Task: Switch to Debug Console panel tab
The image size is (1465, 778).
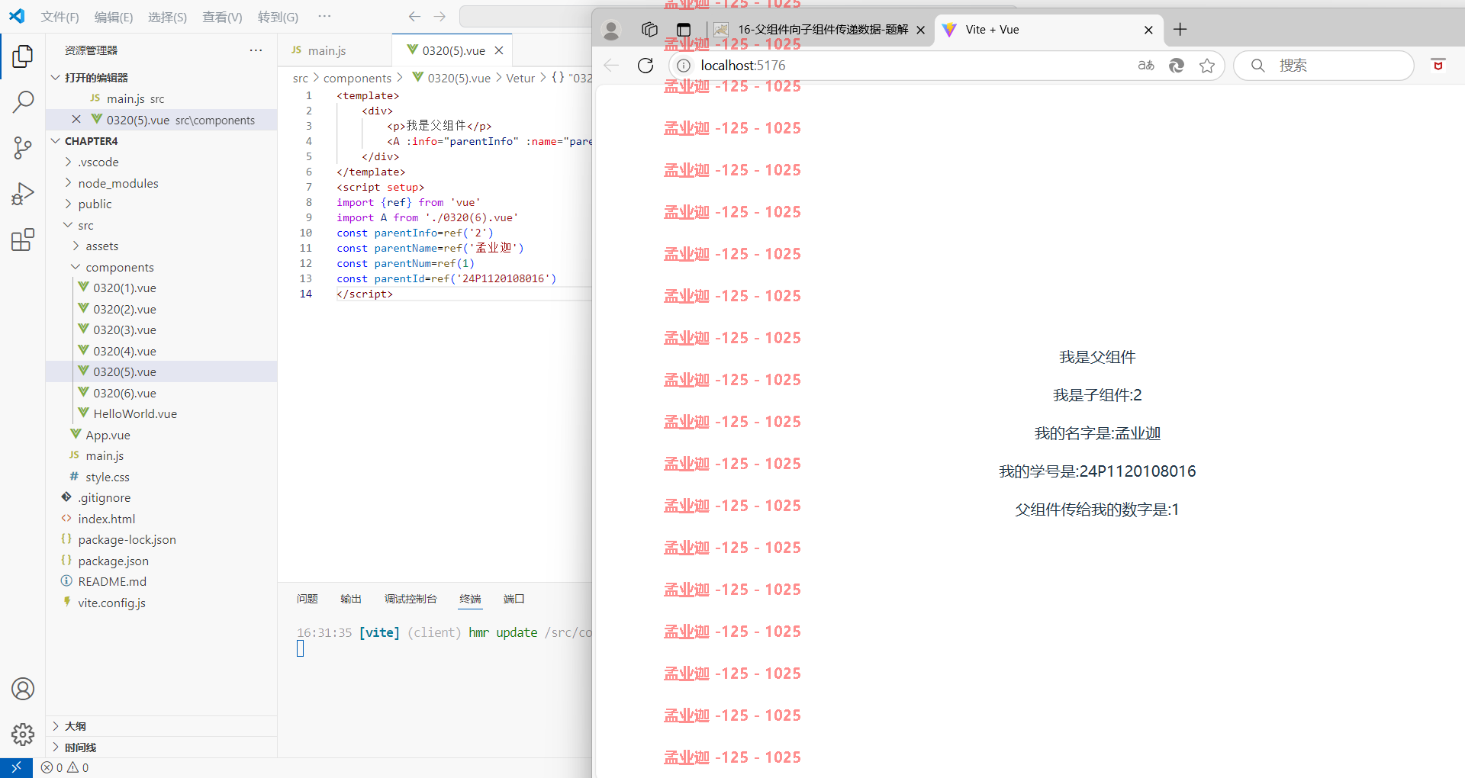Action: tap(411, 599)
